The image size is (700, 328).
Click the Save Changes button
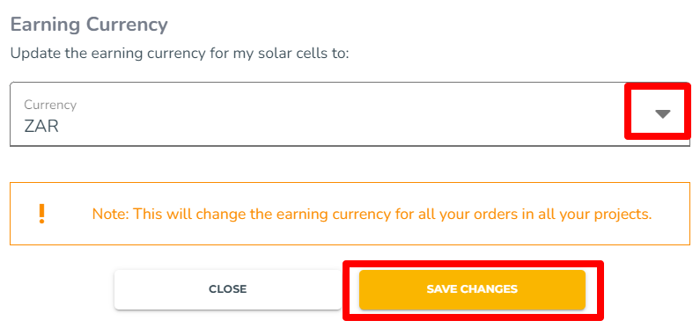(x=472, y=289)
